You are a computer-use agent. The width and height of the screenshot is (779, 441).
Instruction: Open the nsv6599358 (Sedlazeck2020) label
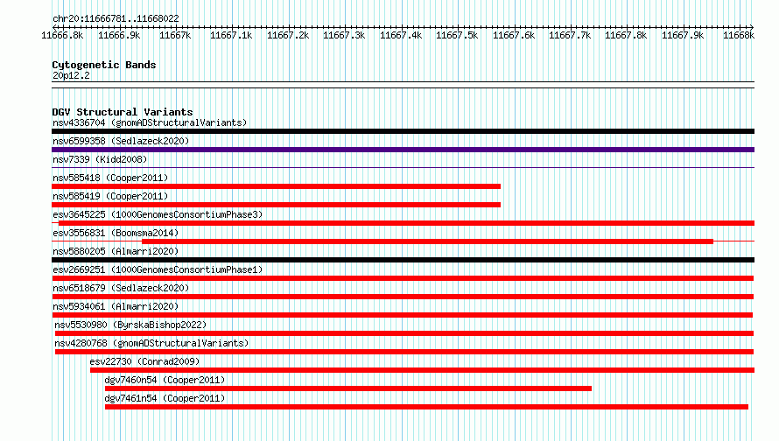(x=121, y=141)
